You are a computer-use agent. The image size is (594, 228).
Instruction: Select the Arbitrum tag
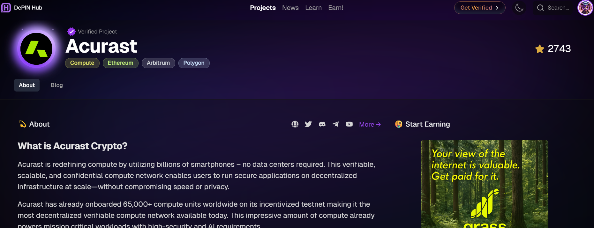(158, 63)
